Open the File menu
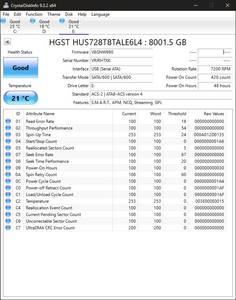The width and height of the screenshot is (236, 300). [6, 14]
